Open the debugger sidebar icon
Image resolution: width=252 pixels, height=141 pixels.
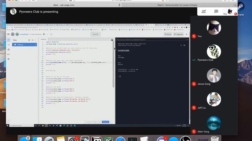pyautogui.click(x=9, y=54)
